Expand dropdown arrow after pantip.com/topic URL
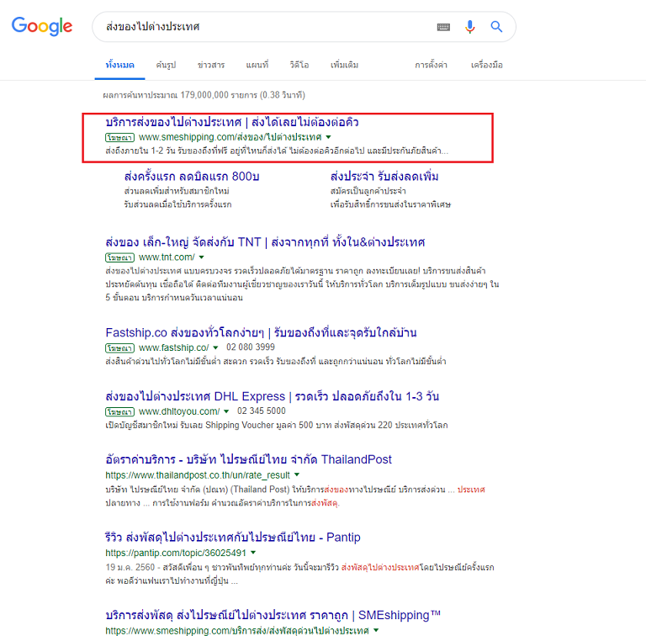The height and width of the screenshot is (636, 646). pyautogui.click(x=253, y=553)
